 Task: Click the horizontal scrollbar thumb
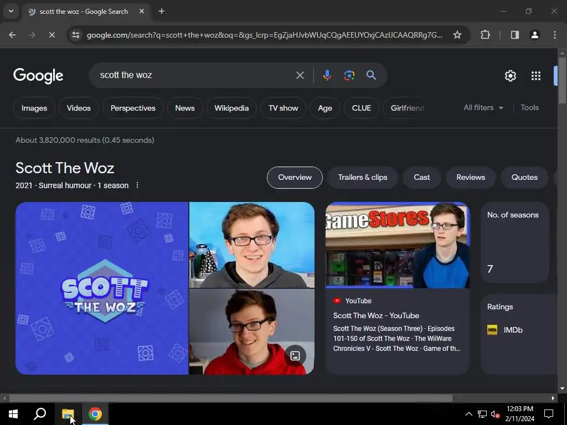click(x=231, y=398)
